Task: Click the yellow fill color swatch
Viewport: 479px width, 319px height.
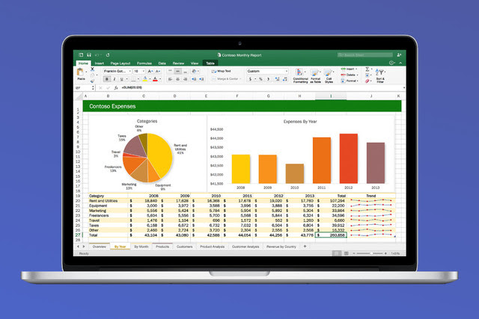Action: (144, 79)
